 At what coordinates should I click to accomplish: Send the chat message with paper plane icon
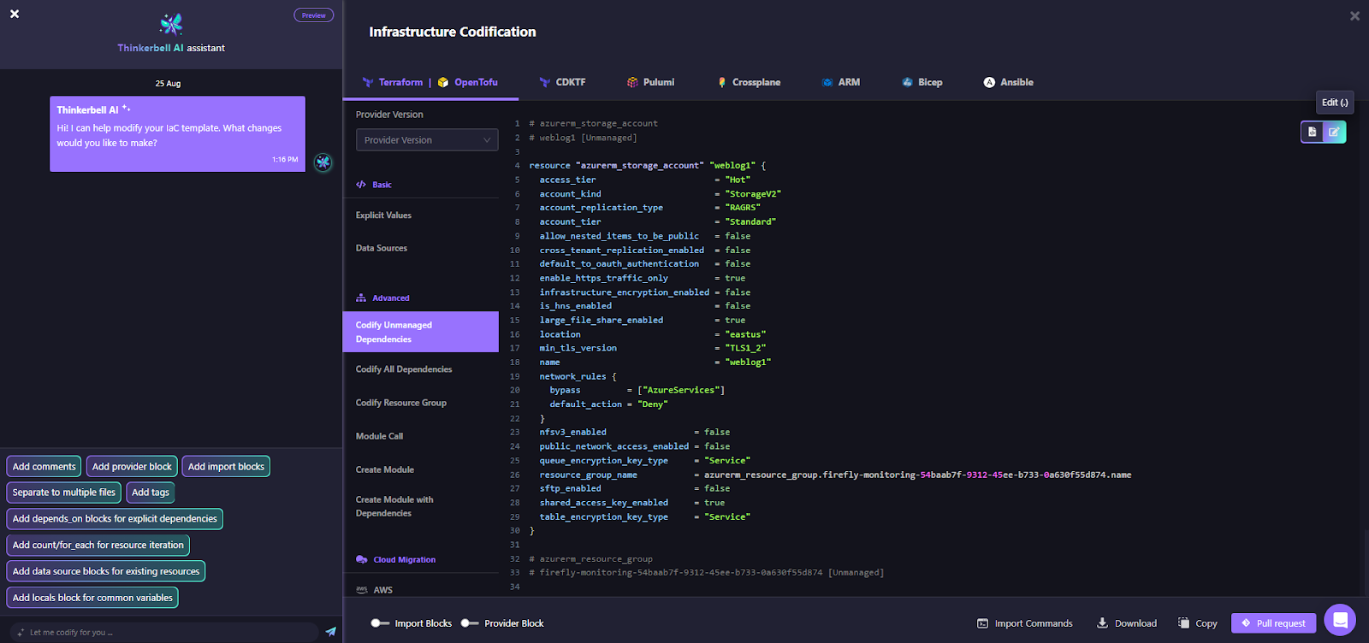click(330, 632)
